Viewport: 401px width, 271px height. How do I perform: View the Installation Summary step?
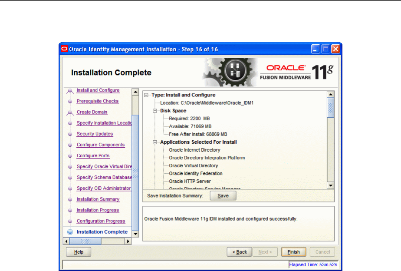(98, 199)
